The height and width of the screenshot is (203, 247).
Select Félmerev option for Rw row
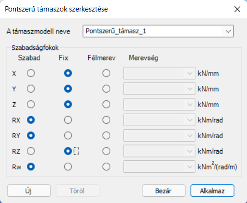coord(106,167)
